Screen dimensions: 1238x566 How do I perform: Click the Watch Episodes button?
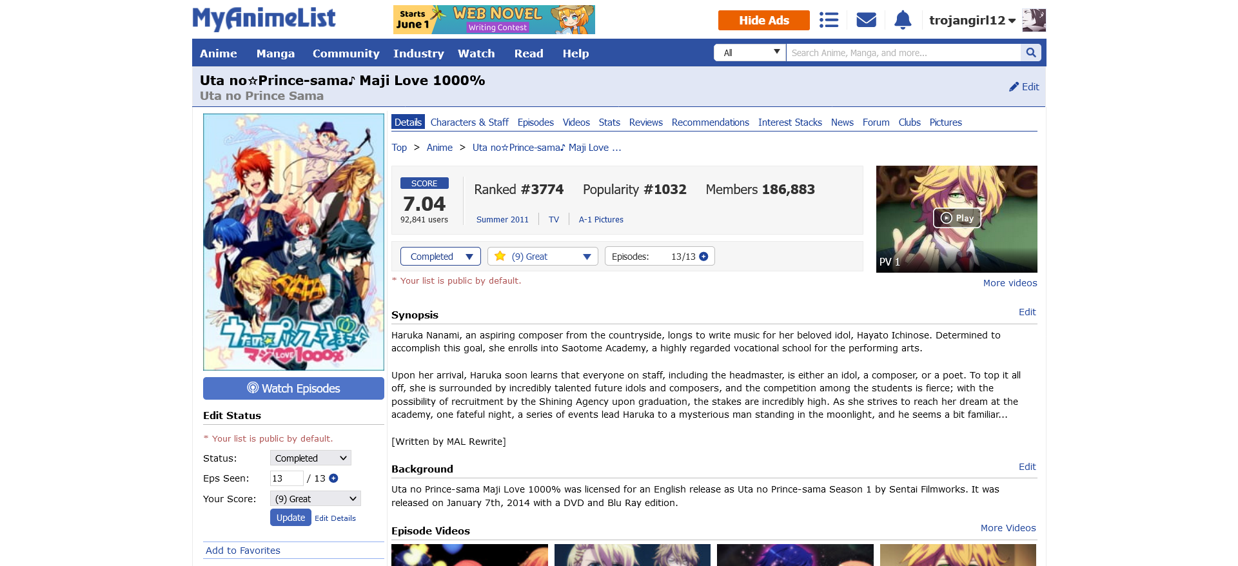click(293, 388)
